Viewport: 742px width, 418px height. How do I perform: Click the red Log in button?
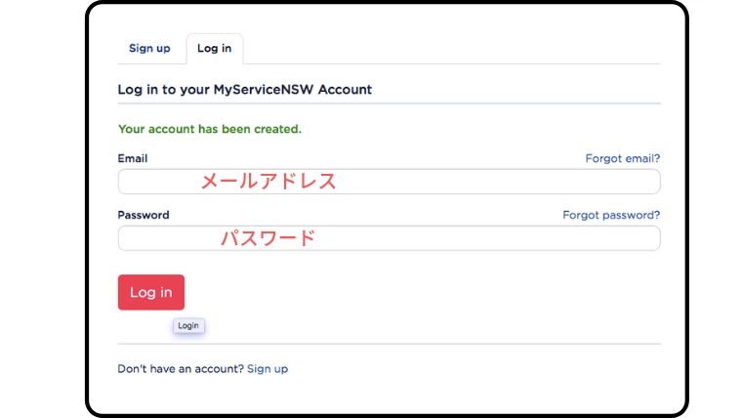[151, 292]
